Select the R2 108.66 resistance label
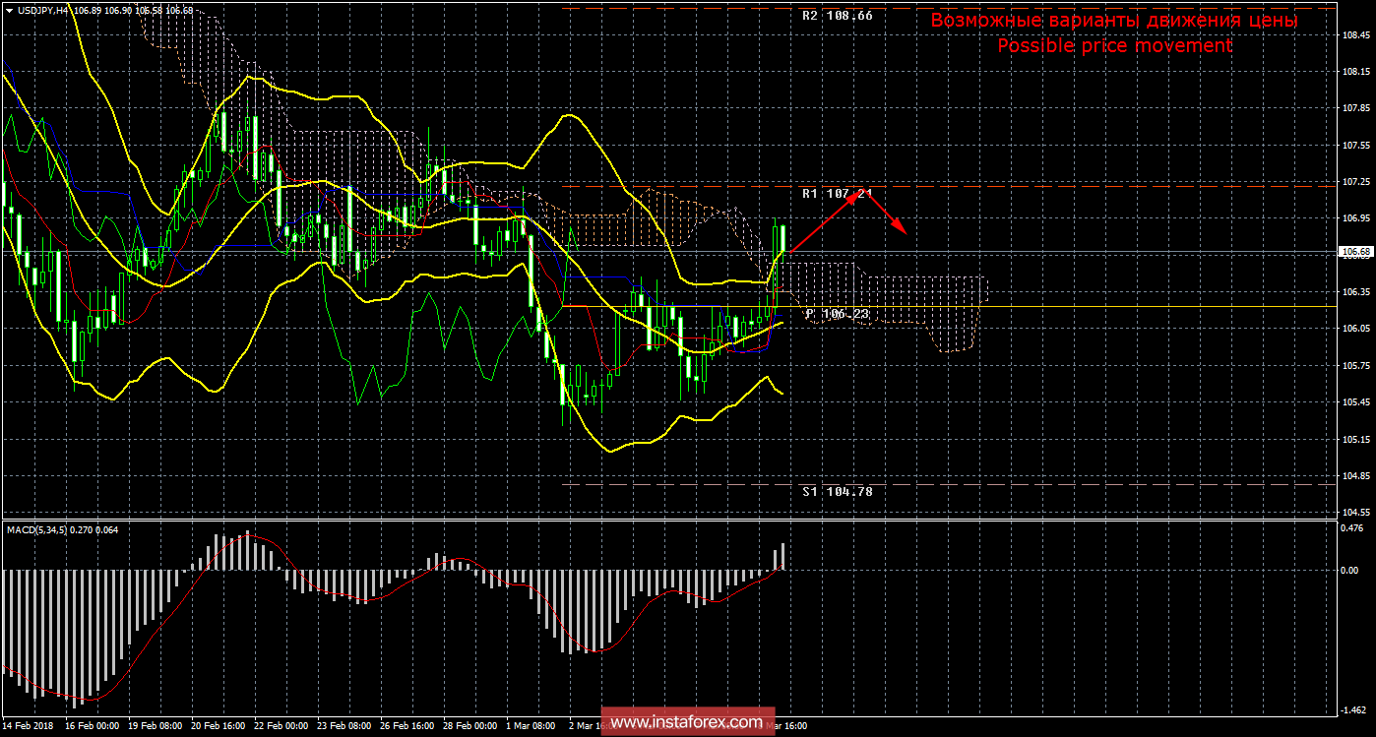This screenshot has width=1376, height=737. [x=837, y=17]
